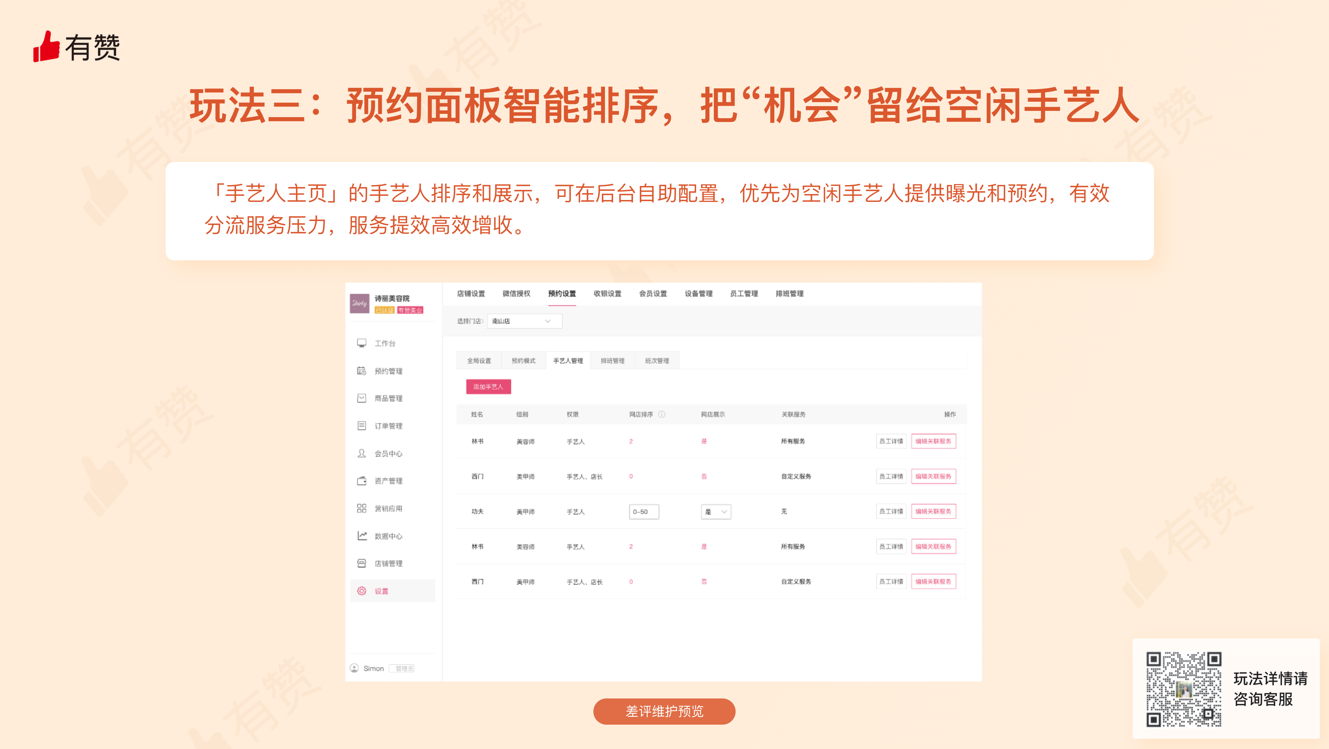The height and width of the screenshot is (749, 1329).
Task: Click the 功夫 name cell
Action: tap(477, 512)
